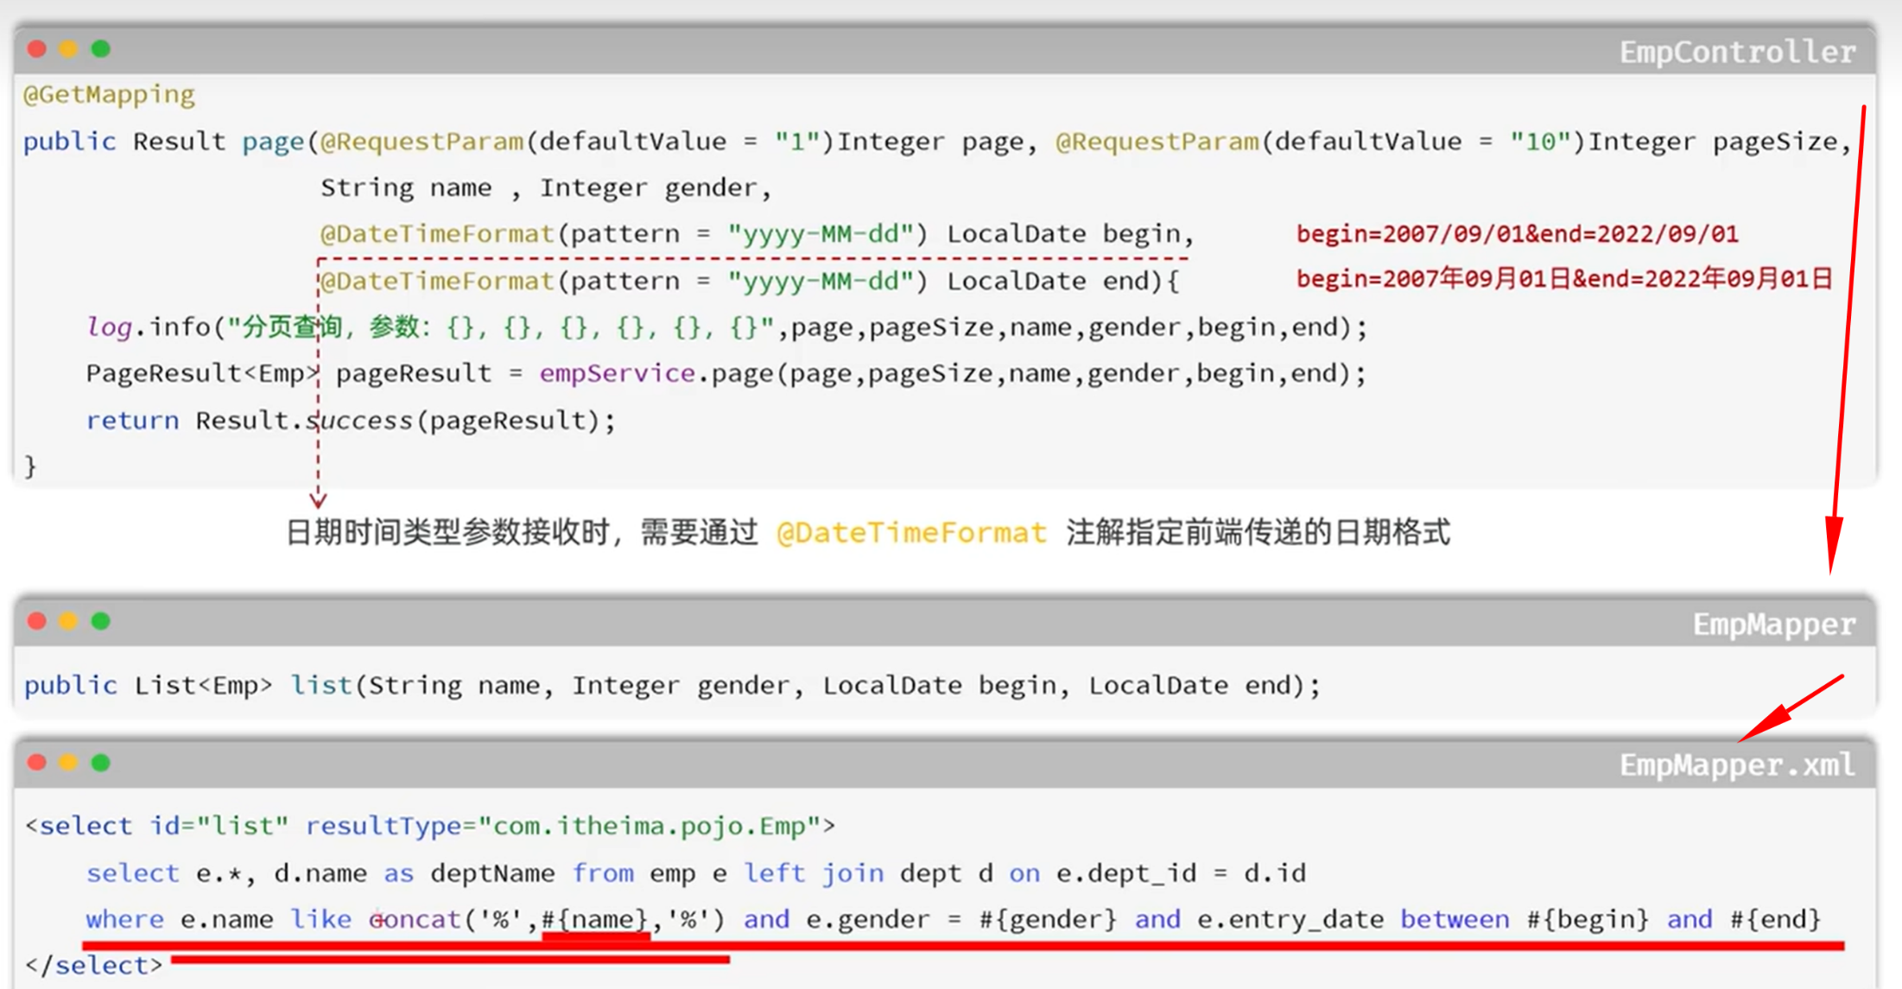
Task: Click the EmpController title label
Action: coord(1736,52)
